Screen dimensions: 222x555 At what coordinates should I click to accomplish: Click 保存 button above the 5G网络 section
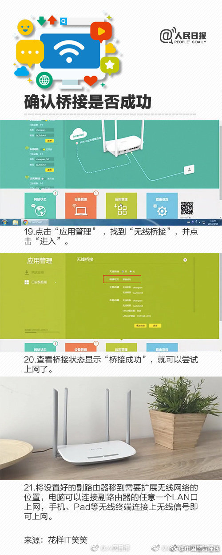tap(49, 140)
